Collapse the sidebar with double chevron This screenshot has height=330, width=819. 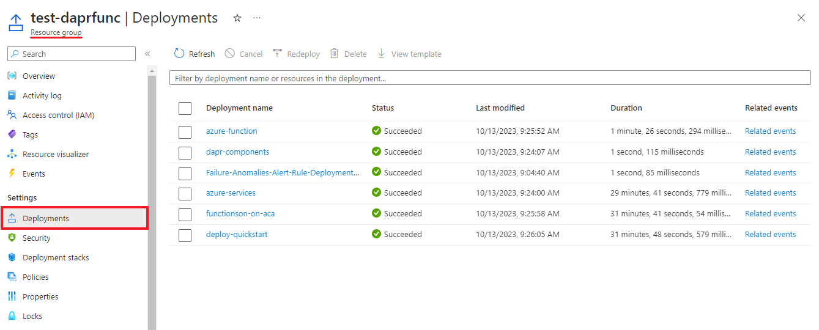tap(147, 54)
